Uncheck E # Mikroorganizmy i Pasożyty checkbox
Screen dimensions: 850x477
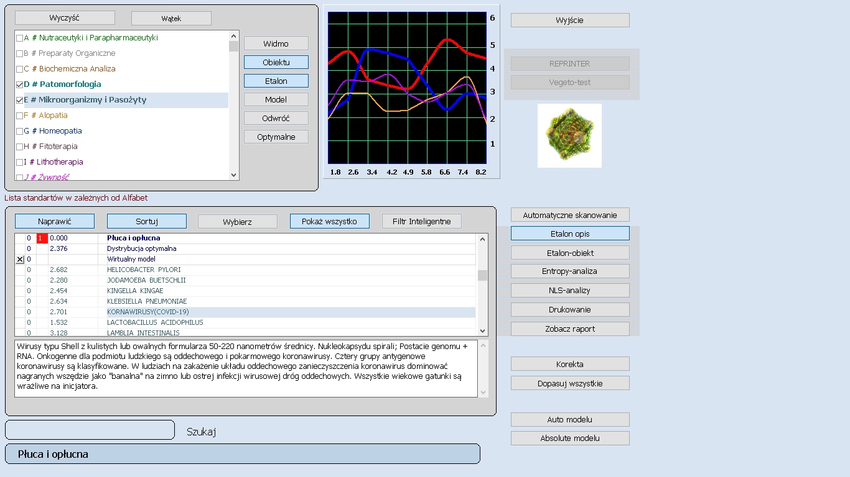click(x=19, y=100)
